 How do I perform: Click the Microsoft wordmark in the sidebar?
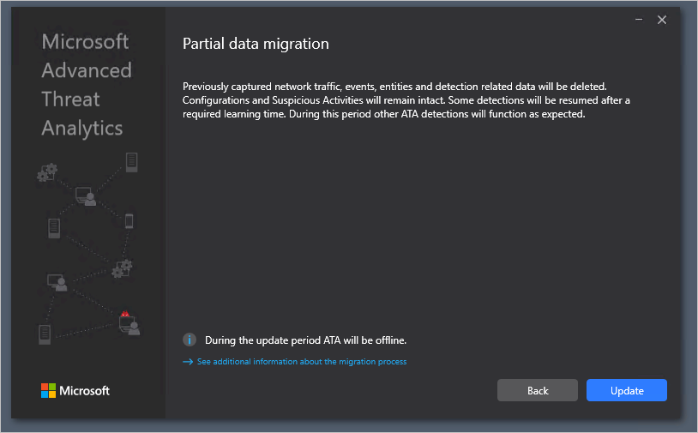(84, 391)
